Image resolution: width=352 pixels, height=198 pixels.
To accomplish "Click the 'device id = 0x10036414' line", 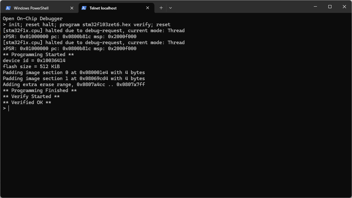I will point(34,61).
